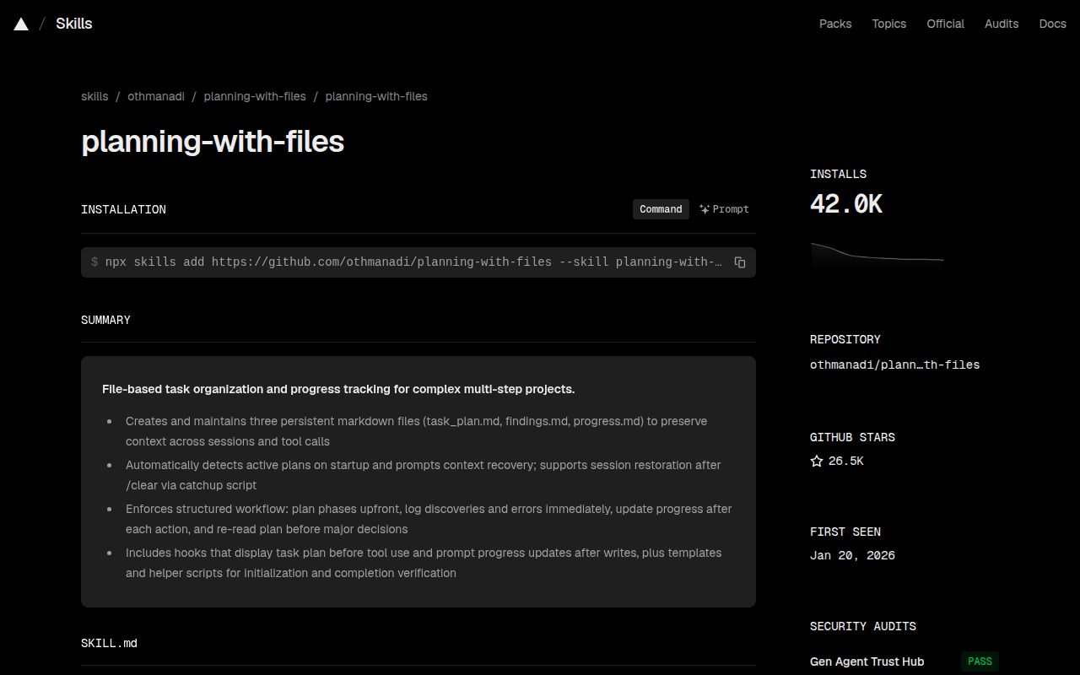Click the SUMMARY section heading
1080x675 pixels.
[x=105, y=320]
